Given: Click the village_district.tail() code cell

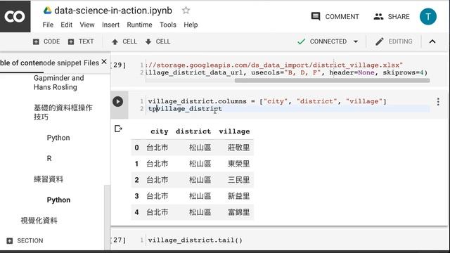Looking at the screenshot, I should click(x=195, y=240).
